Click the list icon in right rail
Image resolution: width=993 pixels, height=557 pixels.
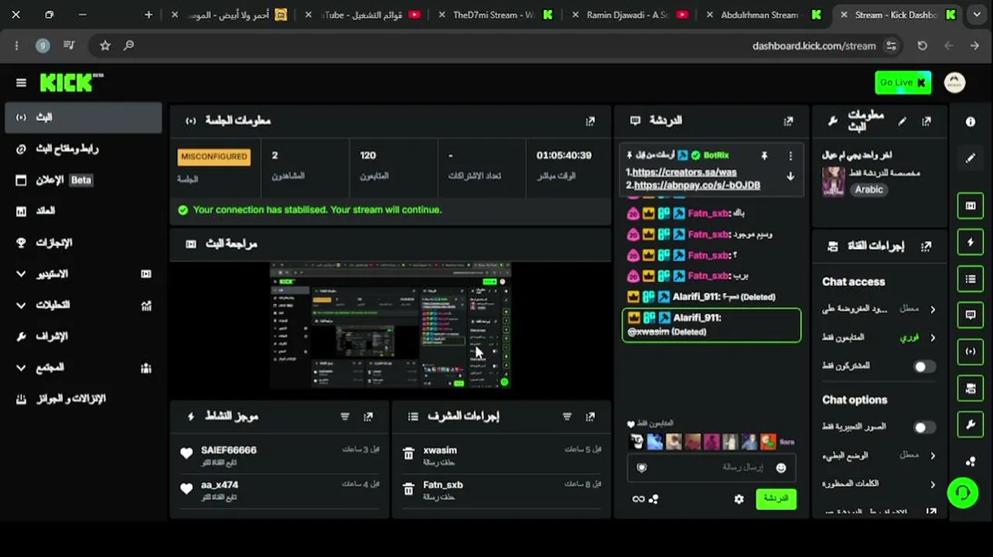(971, 278)
